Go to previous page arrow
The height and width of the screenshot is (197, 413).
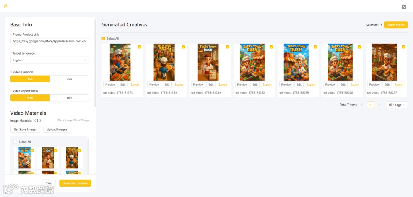(362, 105)
